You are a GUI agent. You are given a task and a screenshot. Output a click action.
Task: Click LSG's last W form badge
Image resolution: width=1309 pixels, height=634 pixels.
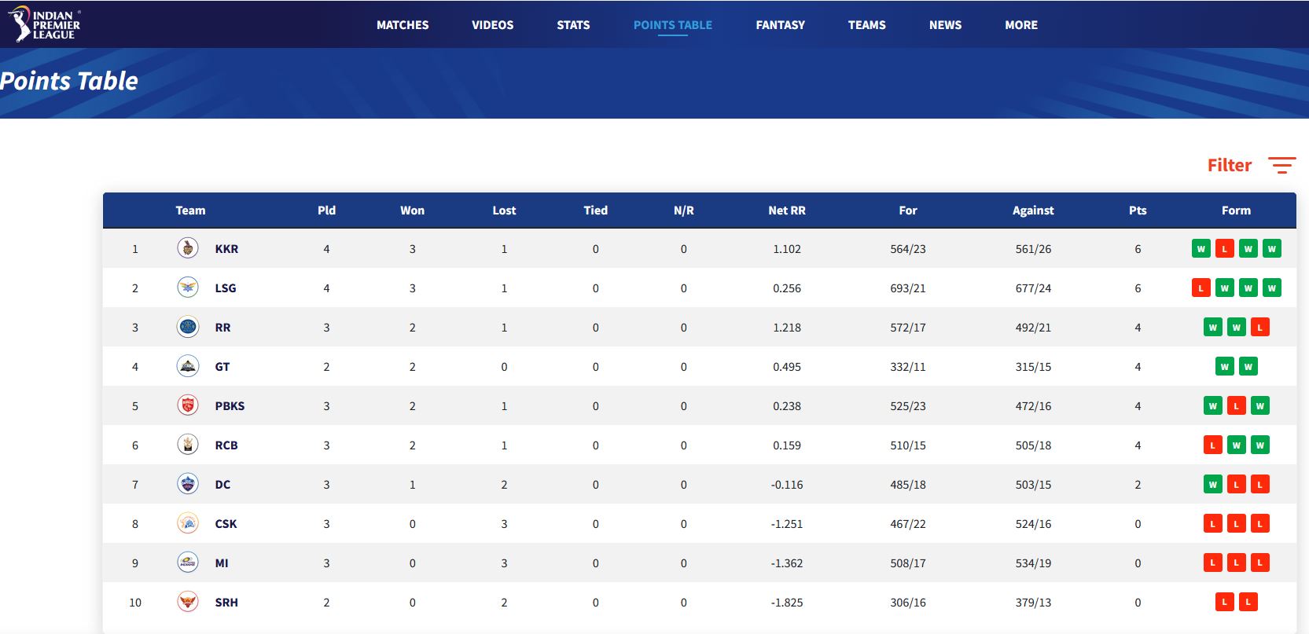click(1271, 288)
